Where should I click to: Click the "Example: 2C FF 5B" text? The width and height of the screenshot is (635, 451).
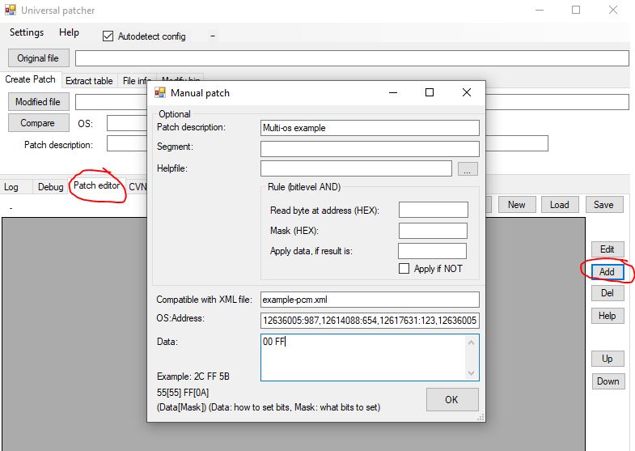[193, 377]
